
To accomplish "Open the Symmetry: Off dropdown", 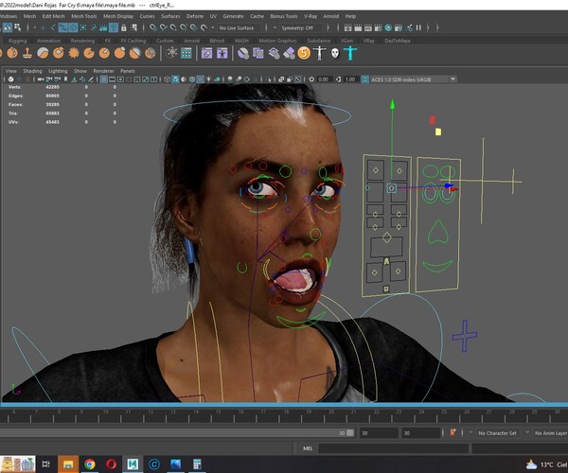I will pyautogui.click(x=301, y=27).
